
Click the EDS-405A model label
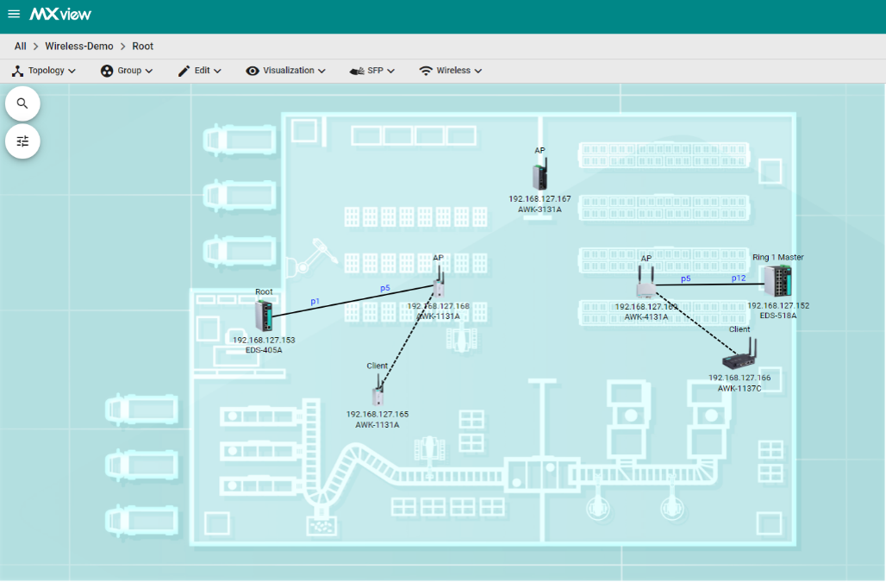pos(264,350)
